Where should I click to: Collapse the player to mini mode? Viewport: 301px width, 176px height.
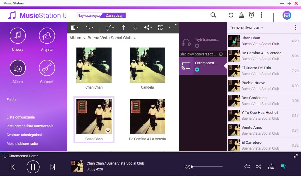point(296,156)
